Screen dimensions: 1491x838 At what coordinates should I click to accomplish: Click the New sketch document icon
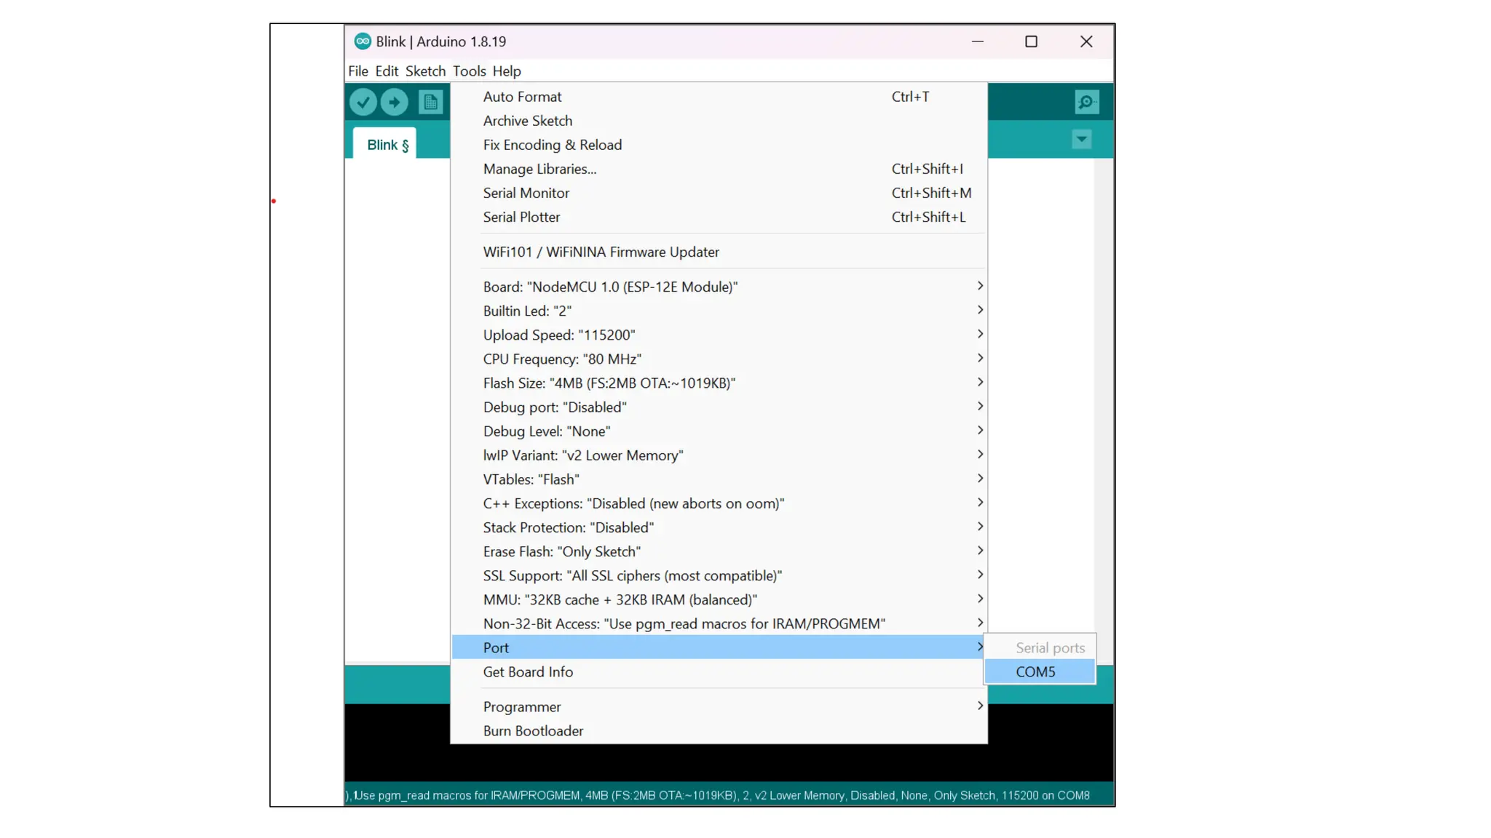coord(430,102)
